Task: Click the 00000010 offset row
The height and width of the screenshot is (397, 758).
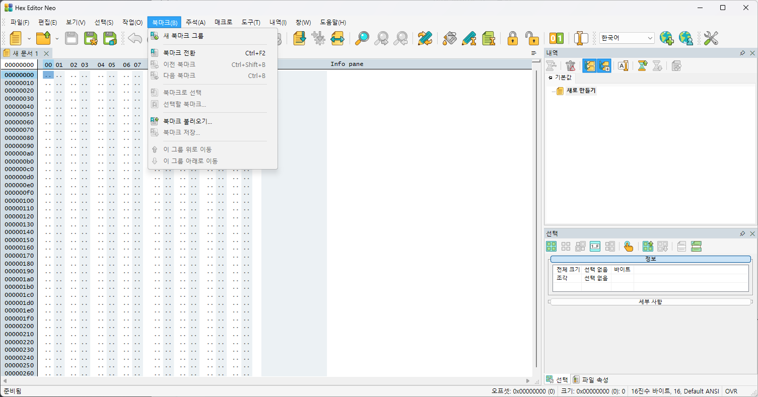Action: 19,83
